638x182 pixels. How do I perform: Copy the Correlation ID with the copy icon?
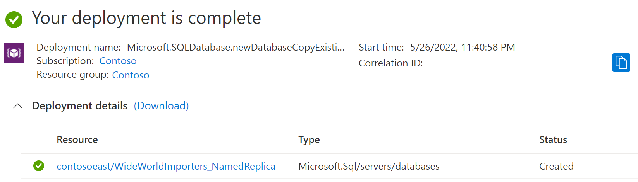tap(621, 63)
